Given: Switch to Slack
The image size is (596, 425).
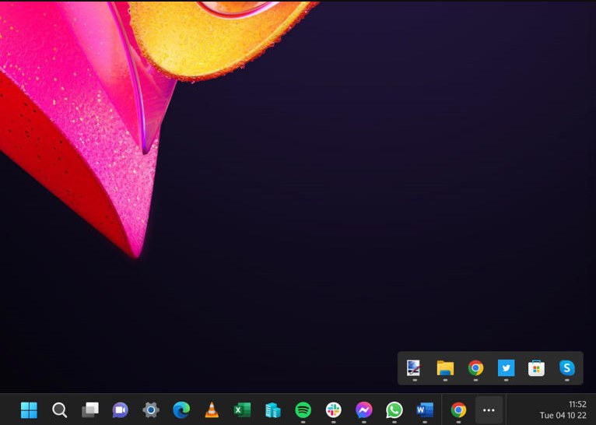Looking at the screenshot, I should pyautogui.click(x=333, y=410).
